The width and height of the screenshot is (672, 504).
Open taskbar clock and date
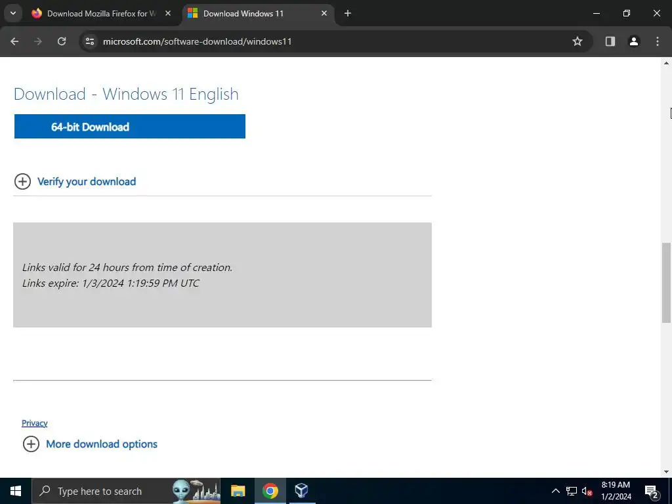616,491
